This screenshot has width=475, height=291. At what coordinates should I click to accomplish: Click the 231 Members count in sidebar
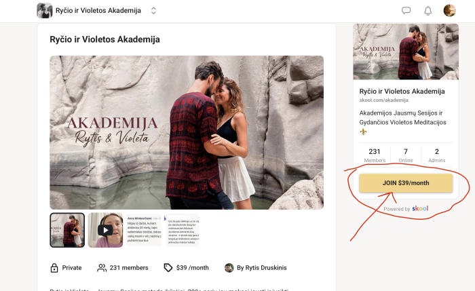click(375, 155)
